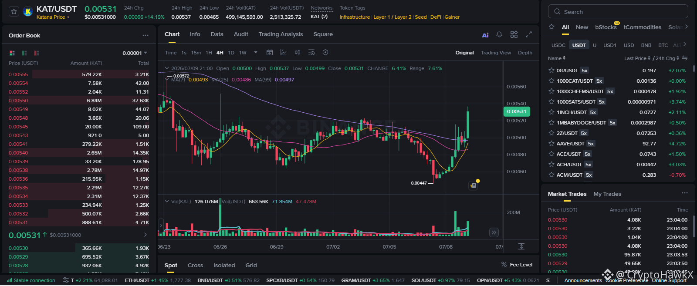Select the 1D chart interval
This screenshot has height=286, width=697.
pos(231,53)
